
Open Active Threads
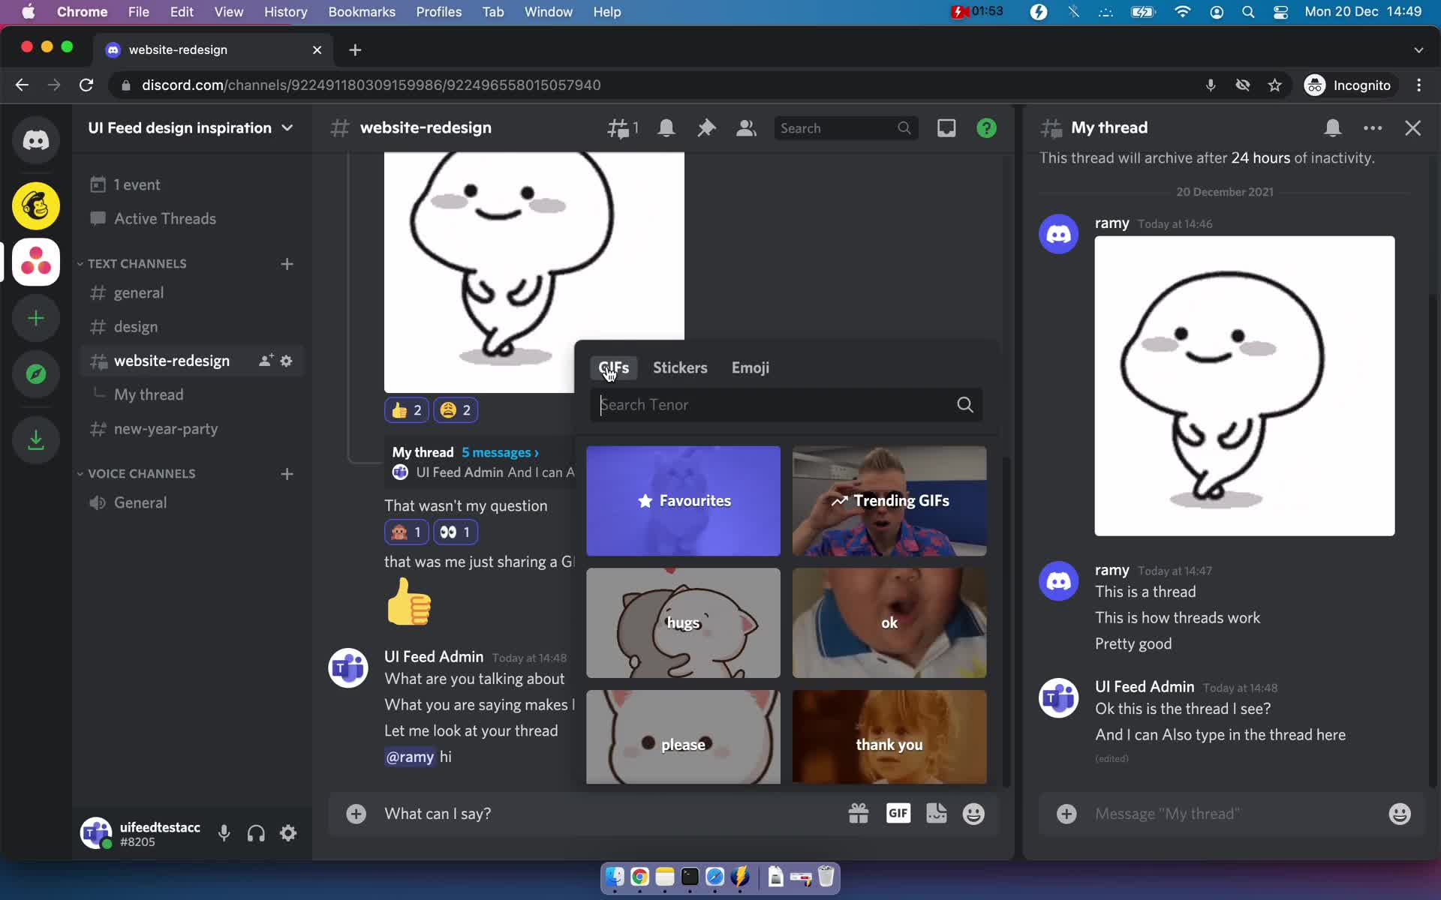click(x=191, y=219)
